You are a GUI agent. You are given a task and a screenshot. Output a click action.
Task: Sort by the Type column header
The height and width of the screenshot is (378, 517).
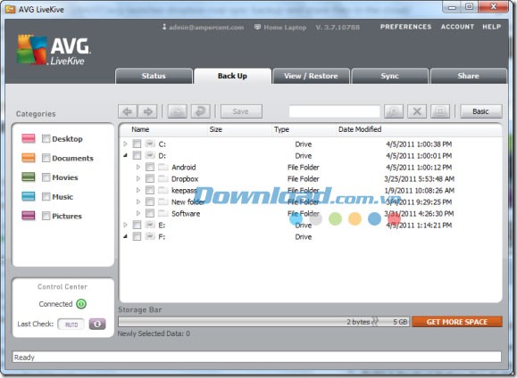281,129
